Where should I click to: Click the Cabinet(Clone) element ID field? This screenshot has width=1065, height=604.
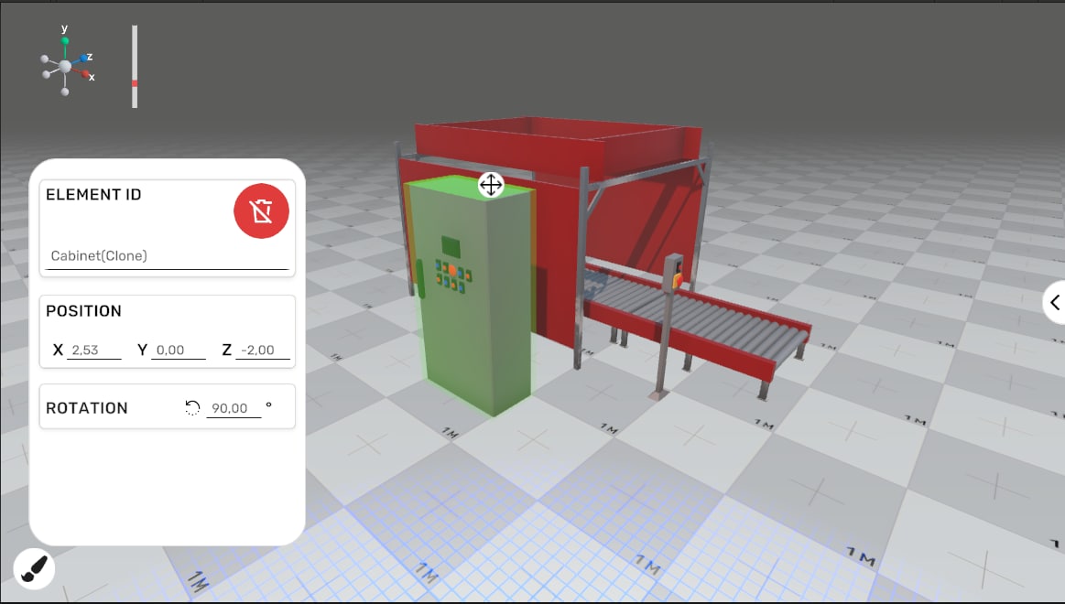click(x=167, y=256)
